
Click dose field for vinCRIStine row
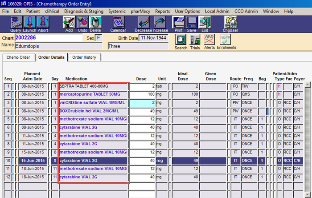click(x=143, y=103)
